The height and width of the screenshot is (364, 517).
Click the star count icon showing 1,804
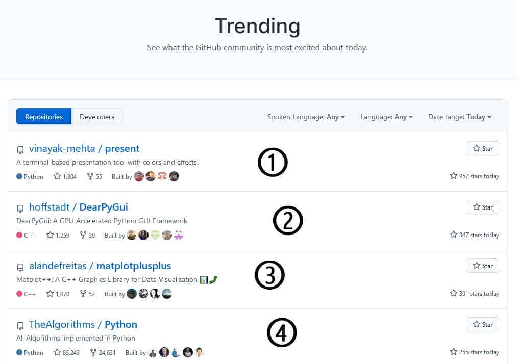(57, 176)
